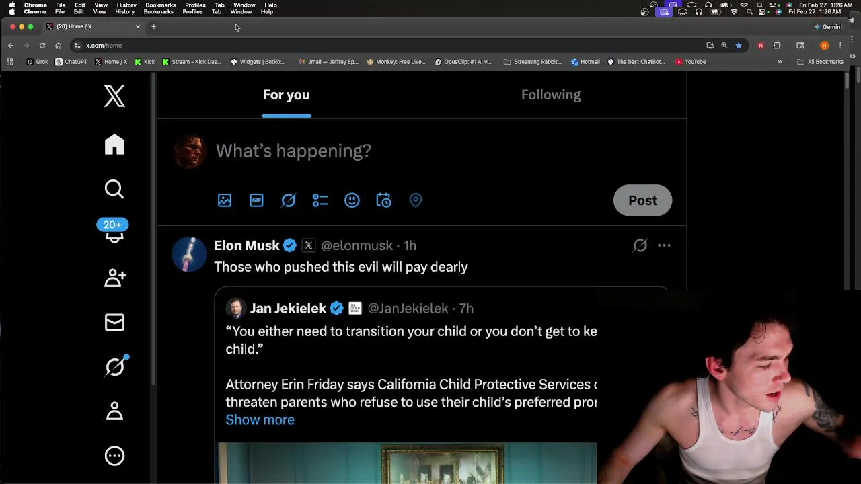
Task: Bookmark this page with star icon
Action: (739, 46)
